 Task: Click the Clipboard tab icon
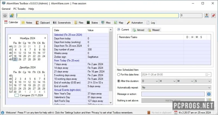point(37,23)
